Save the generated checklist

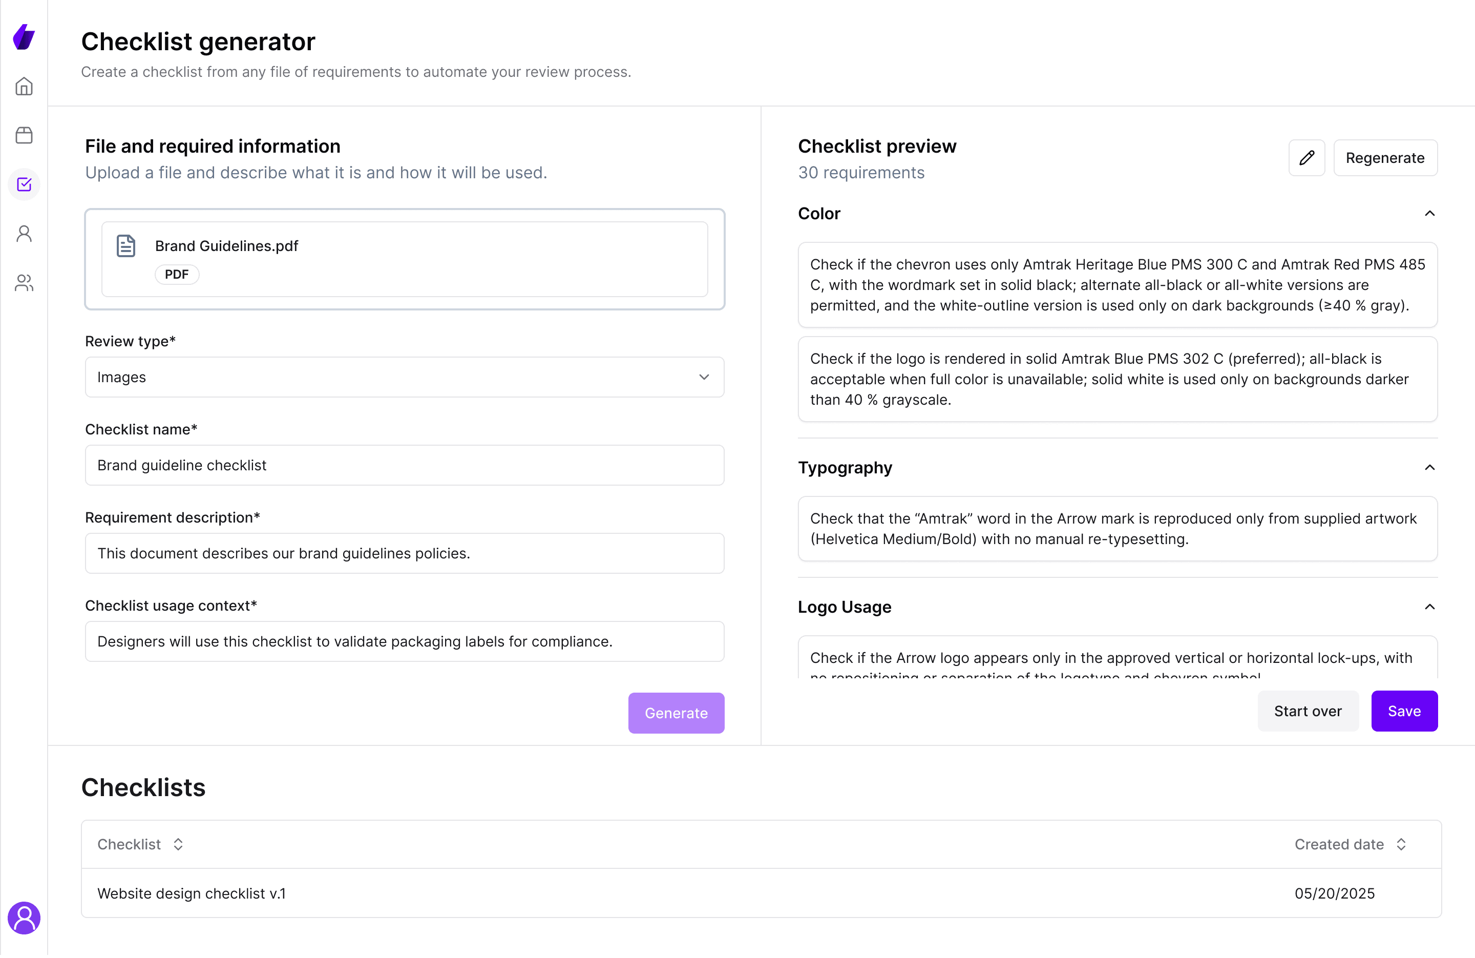point(1404,711)
